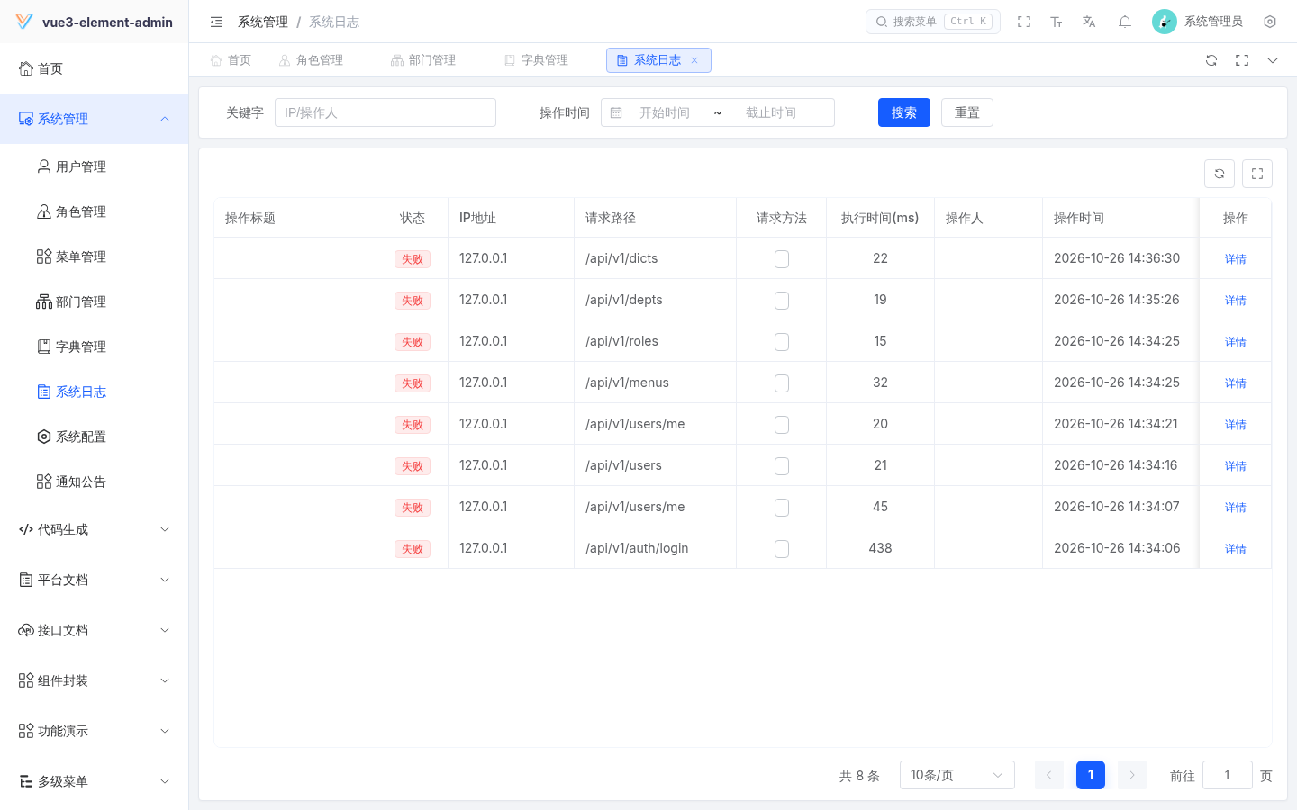Toggle checkbox in the /api/v1/auth/login row
This screenshot has width=1297, height=810.
point(782,549)
